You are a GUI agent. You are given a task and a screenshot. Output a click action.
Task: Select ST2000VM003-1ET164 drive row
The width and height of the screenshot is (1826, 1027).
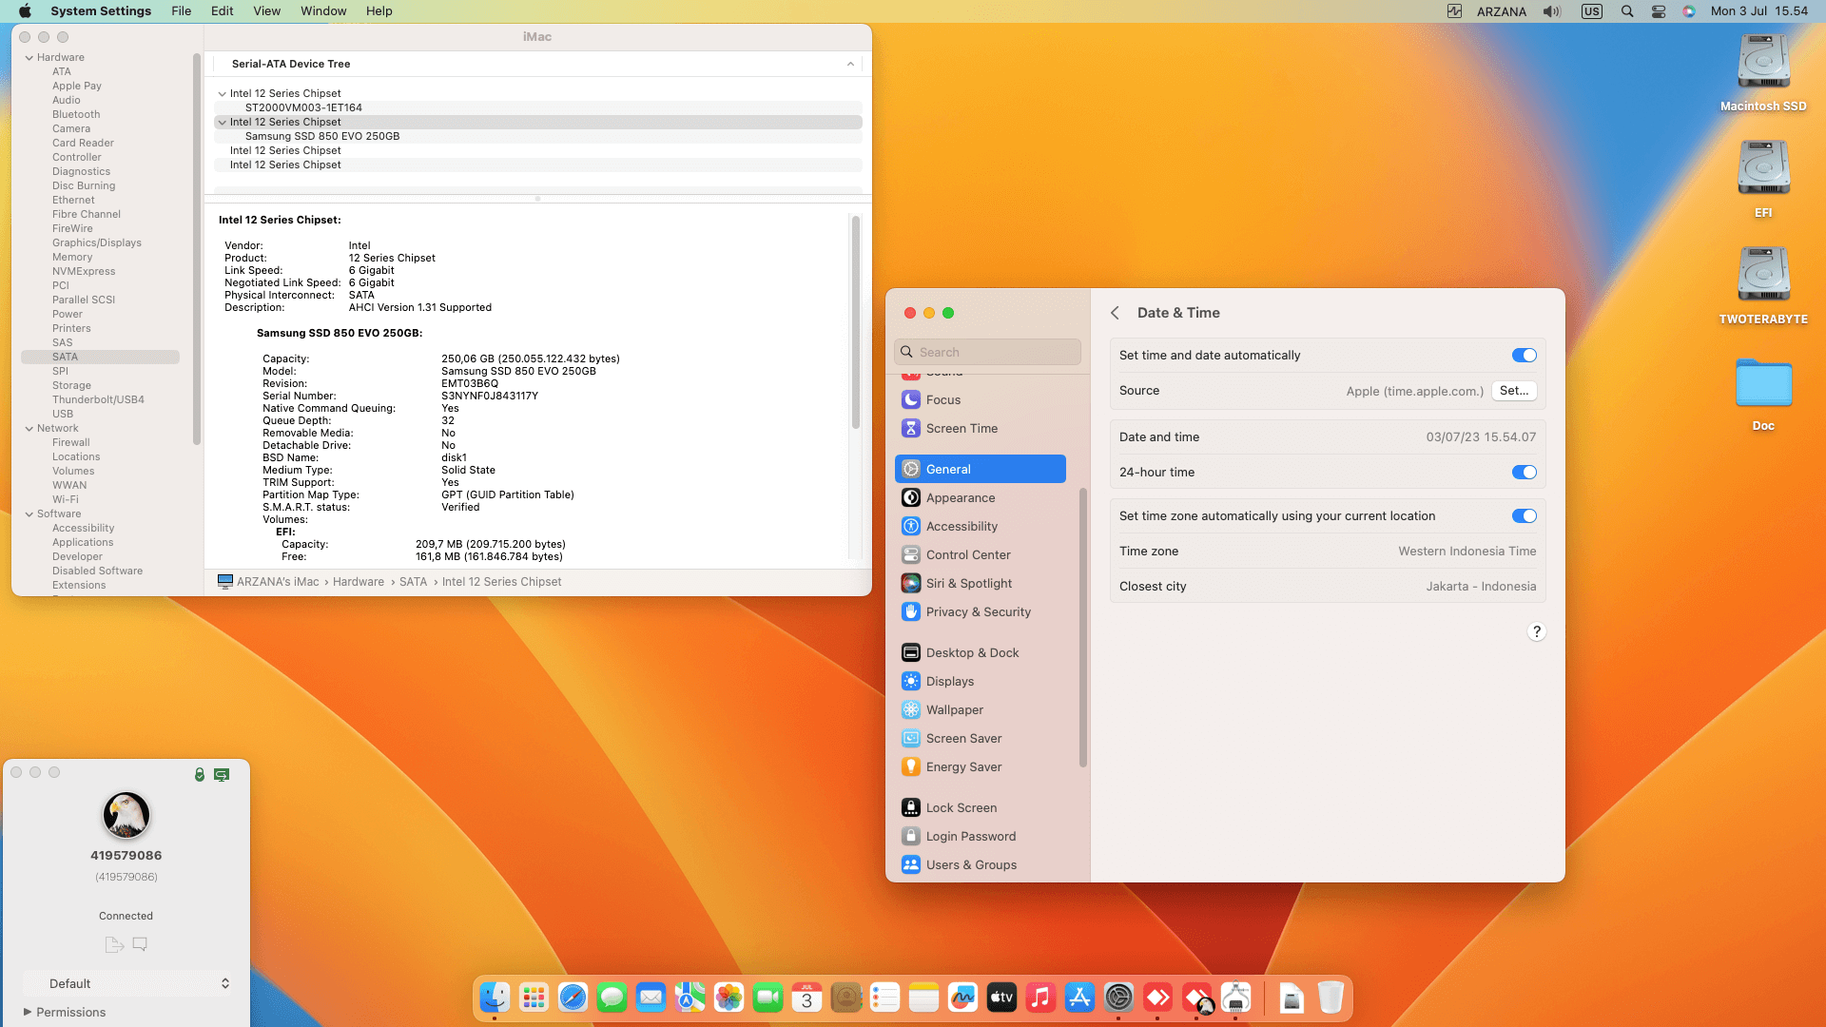pos(538,108)
